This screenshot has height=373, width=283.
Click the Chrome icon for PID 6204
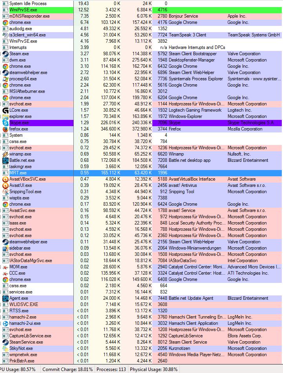(5, 98)
